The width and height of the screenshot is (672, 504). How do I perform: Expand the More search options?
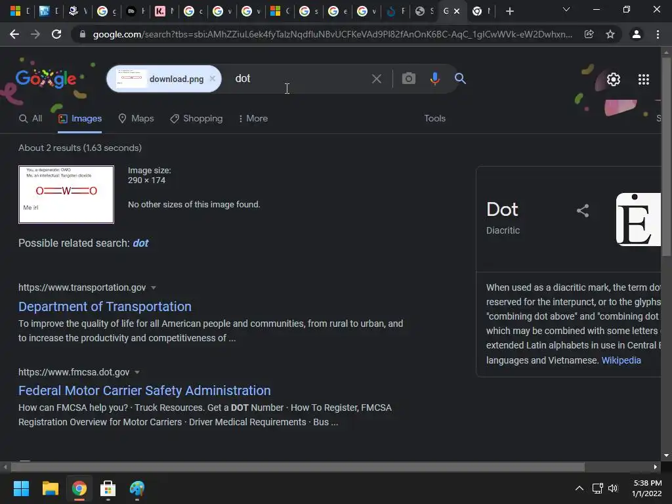(x=253, y=119)
